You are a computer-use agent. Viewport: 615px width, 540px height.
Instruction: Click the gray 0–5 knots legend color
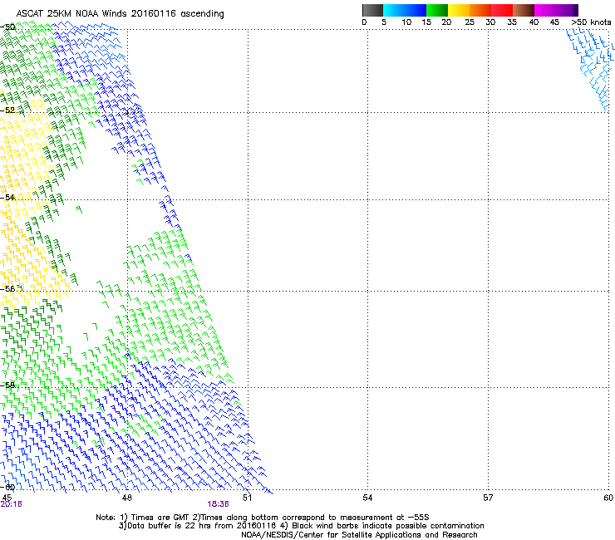point(372,10)
